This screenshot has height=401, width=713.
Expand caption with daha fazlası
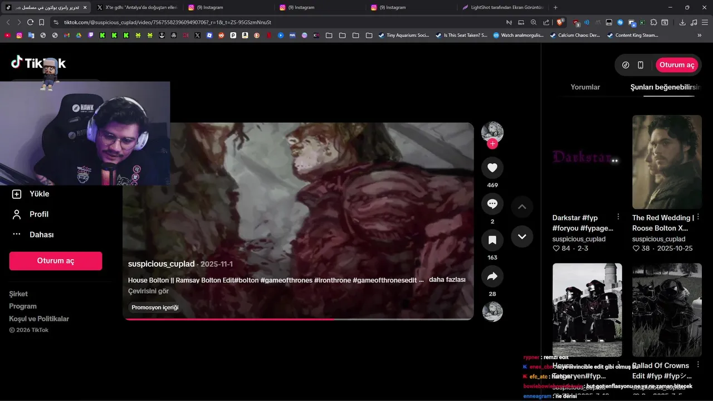[447, 280]
